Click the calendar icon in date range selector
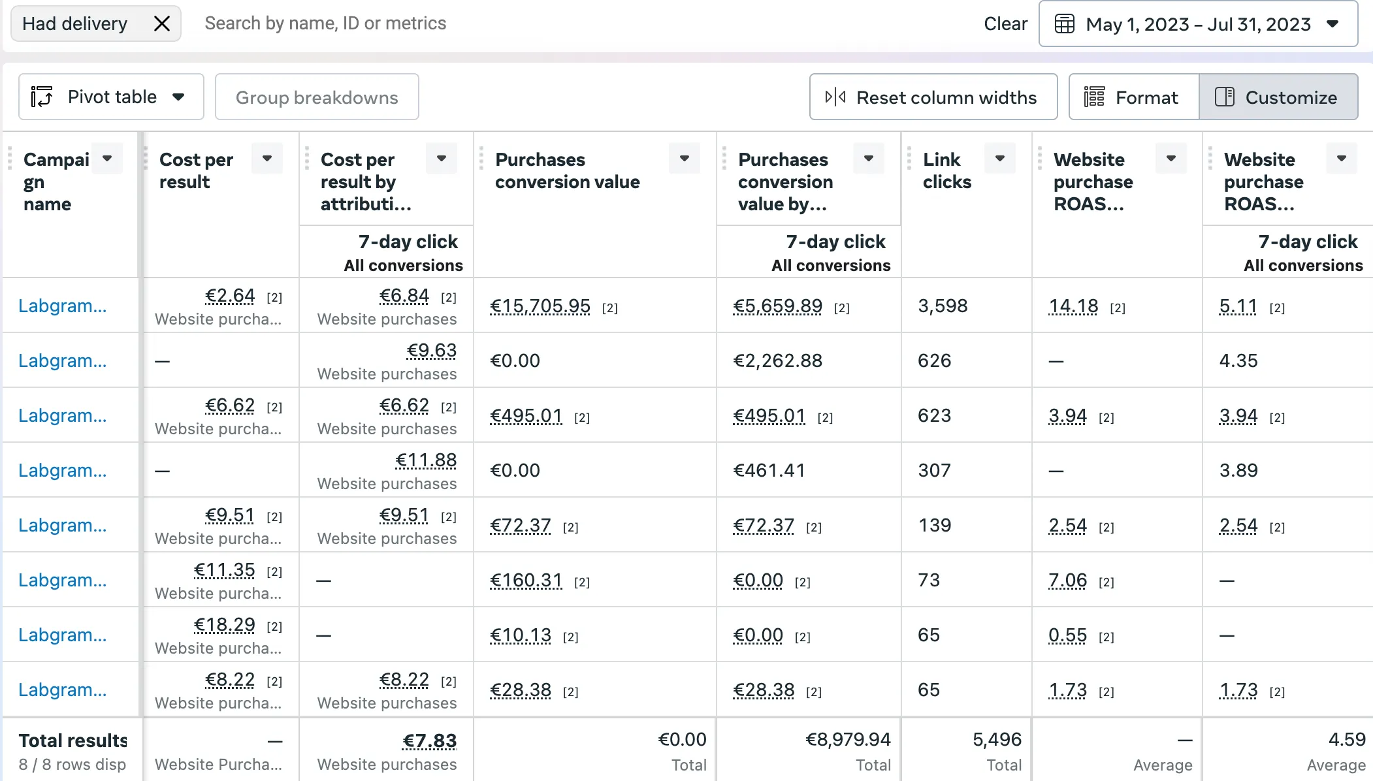This screenshot has width=1373, height=781. click(x=1065, y=24)
